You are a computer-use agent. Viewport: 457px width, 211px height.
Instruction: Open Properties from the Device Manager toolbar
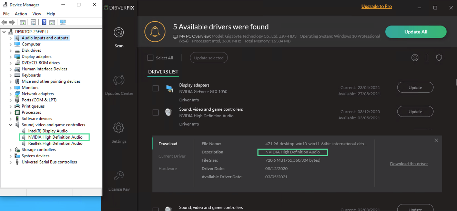pyautogui.click(x=33, y=22)
